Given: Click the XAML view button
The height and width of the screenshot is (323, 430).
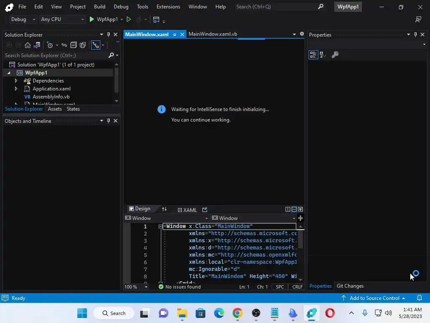Looking at the screenshot, I should point(187,210).
